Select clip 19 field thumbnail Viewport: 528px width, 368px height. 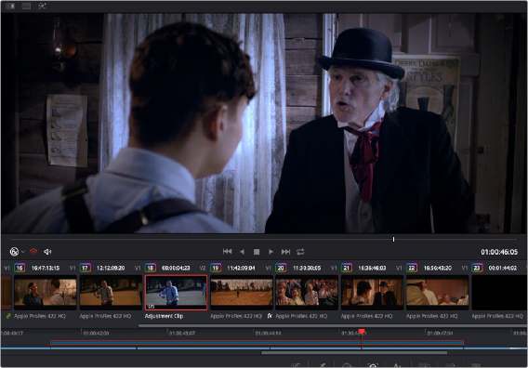coord(242,292)
